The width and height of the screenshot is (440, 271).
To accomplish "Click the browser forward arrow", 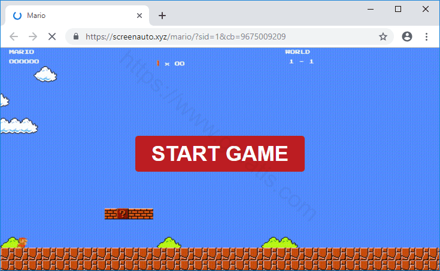I will click(x=33, y=36).
